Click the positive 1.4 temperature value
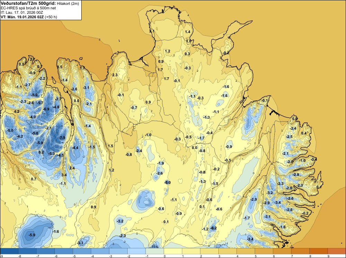346x258 pixels. click(x=188, y=32)
